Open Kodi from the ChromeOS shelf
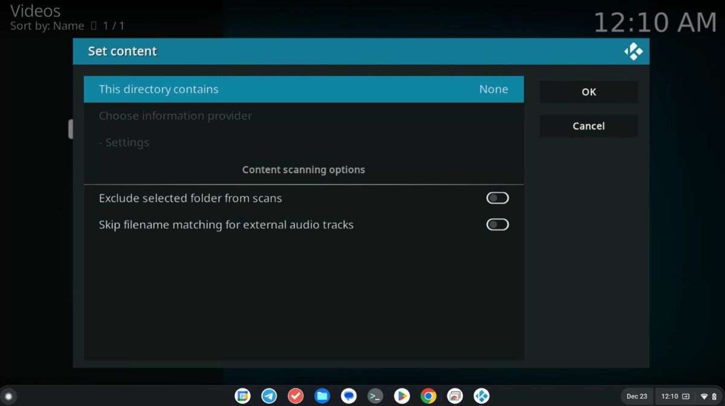The height and width of the screenshot is (406, 725). click(482, 396)
